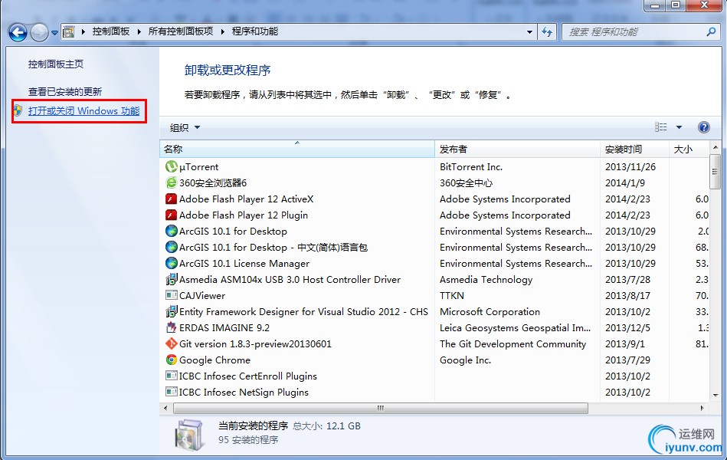Viewport: 727px width, 460px height.
Task: Click ArcGIS 10.1 License Manager icon
Action: (x=172, y=263)
